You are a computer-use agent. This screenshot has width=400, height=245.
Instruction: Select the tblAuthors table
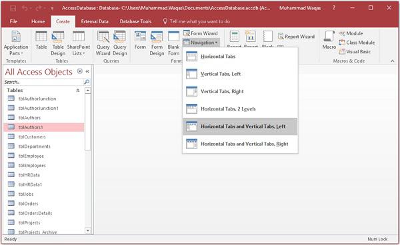coord(44,118)
